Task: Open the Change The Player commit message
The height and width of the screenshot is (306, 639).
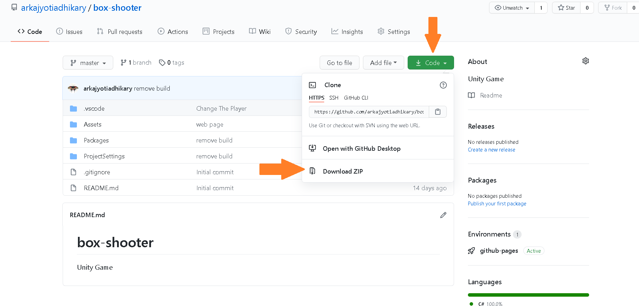Action: pyautogui.click(x=222, y=109)
